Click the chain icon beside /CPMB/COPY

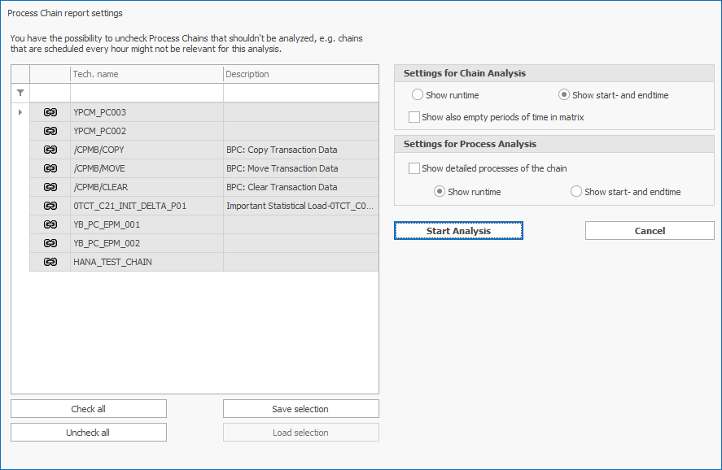(50, 150)
